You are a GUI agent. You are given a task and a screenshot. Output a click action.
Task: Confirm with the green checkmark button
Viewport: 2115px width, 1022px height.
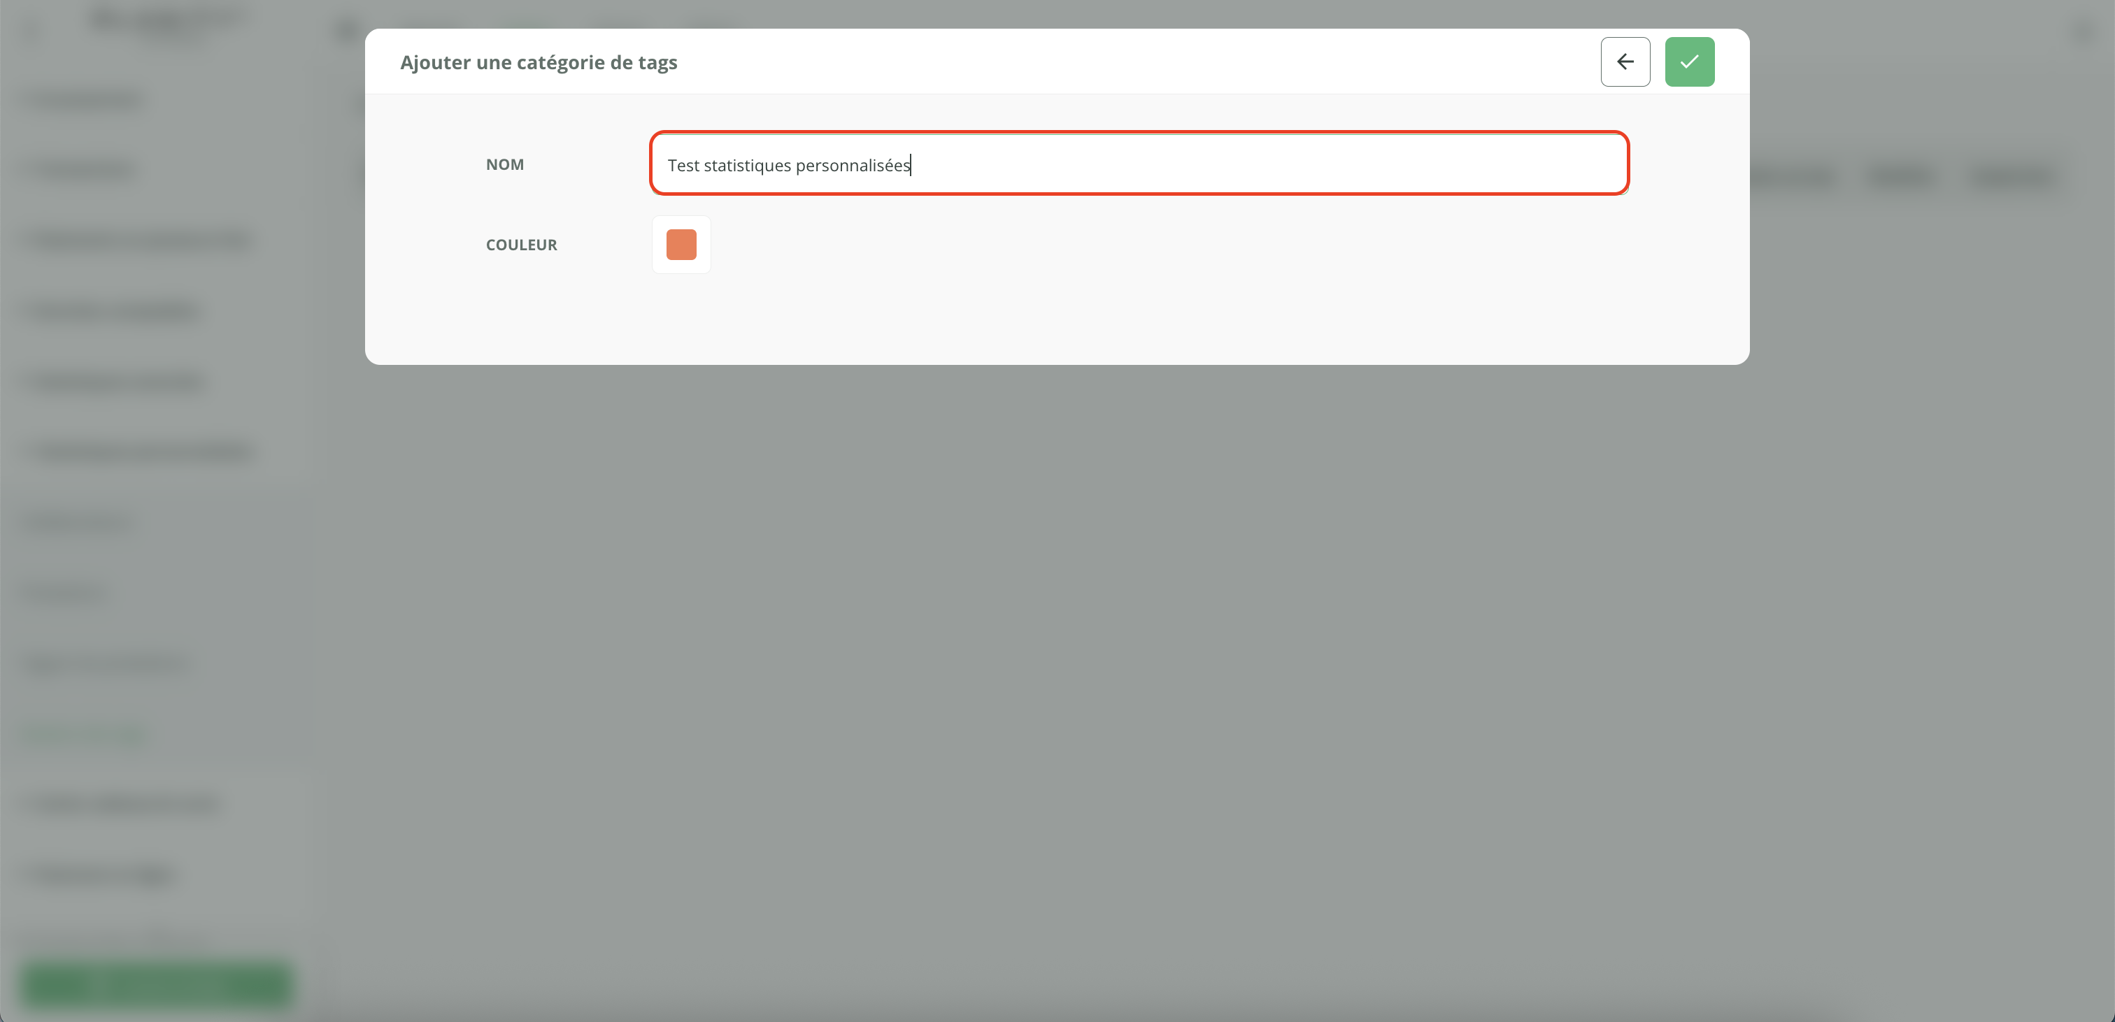coord(1689,62)
